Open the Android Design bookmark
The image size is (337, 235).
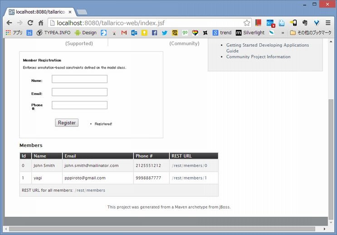[86, 33]
